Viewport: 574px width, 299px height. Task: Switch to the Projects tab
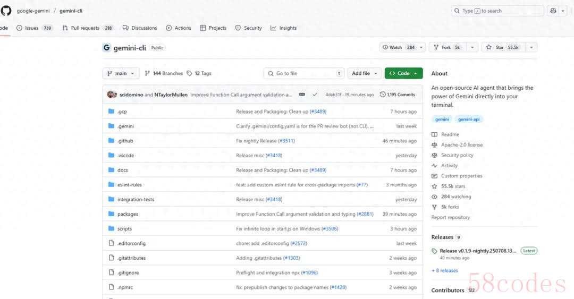213,28
